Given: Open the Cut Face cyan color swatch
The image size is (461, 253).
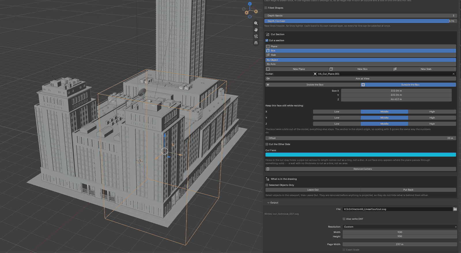Looking at the screenshot, I should click(x=361, y=155).
